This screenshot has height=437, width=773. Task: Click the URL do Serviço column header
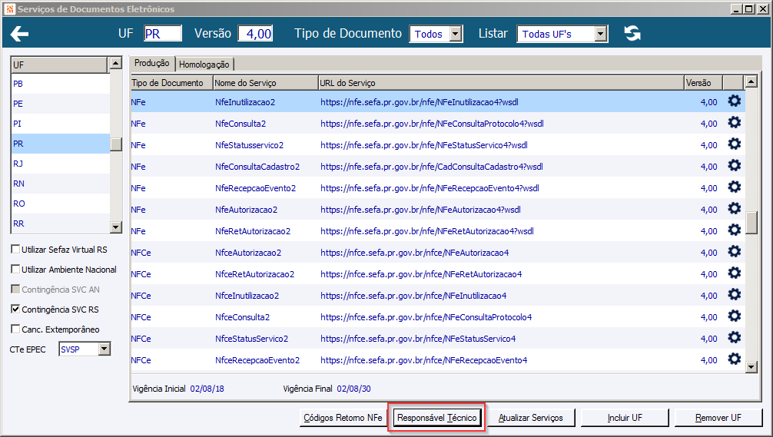pos(501,83)
